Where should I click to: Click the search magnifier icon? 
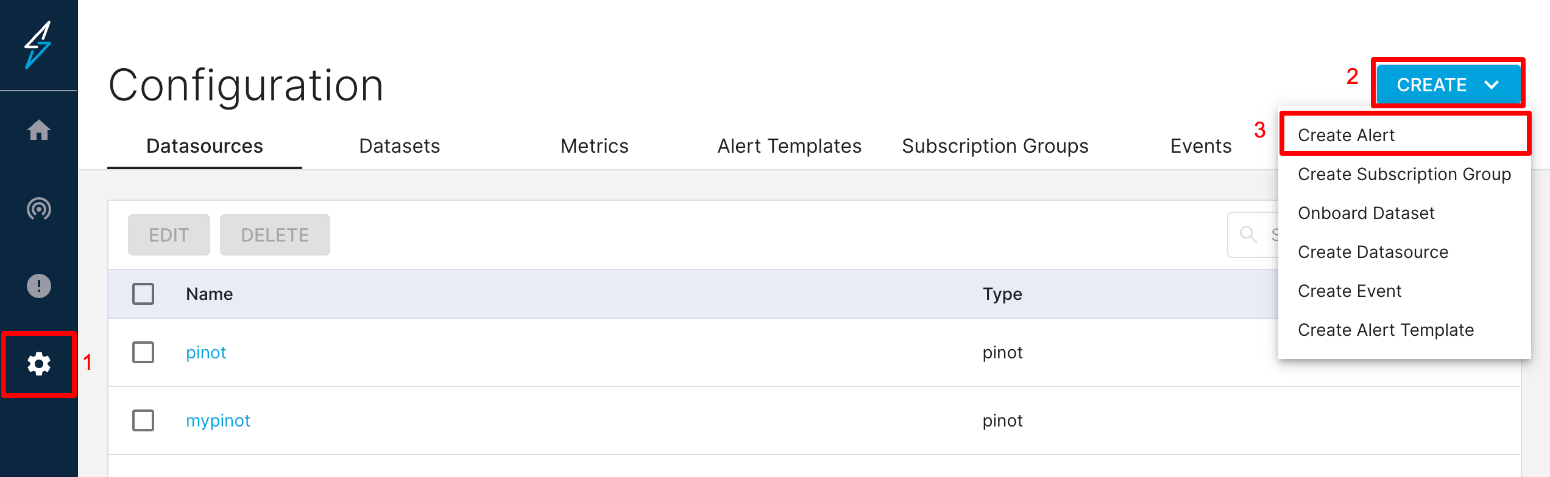tap(1248, 235)
